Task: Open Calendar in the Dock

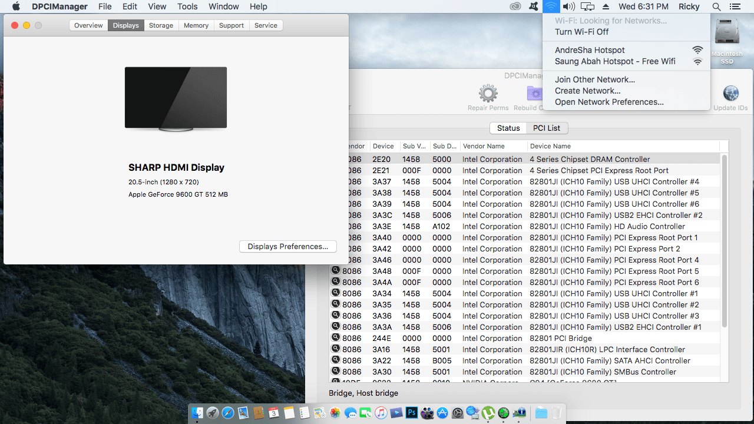Action: click(274, 413)
